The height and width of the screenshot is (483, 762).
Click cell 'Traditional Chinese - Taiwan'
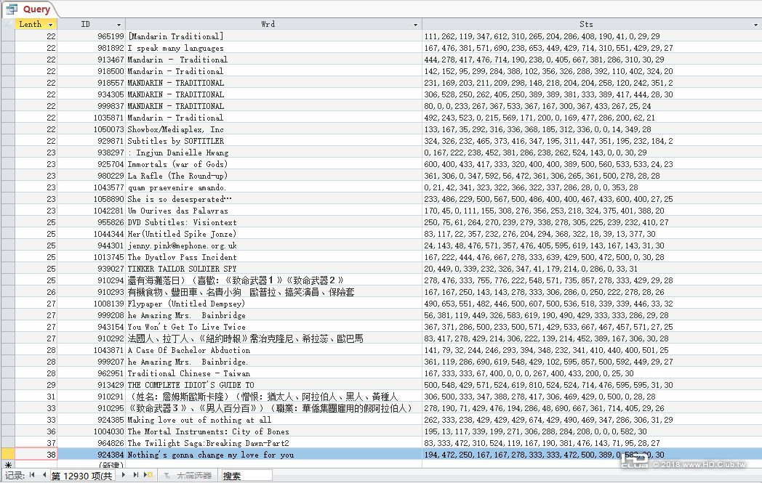pyautogui.click(x=273, y=374)
